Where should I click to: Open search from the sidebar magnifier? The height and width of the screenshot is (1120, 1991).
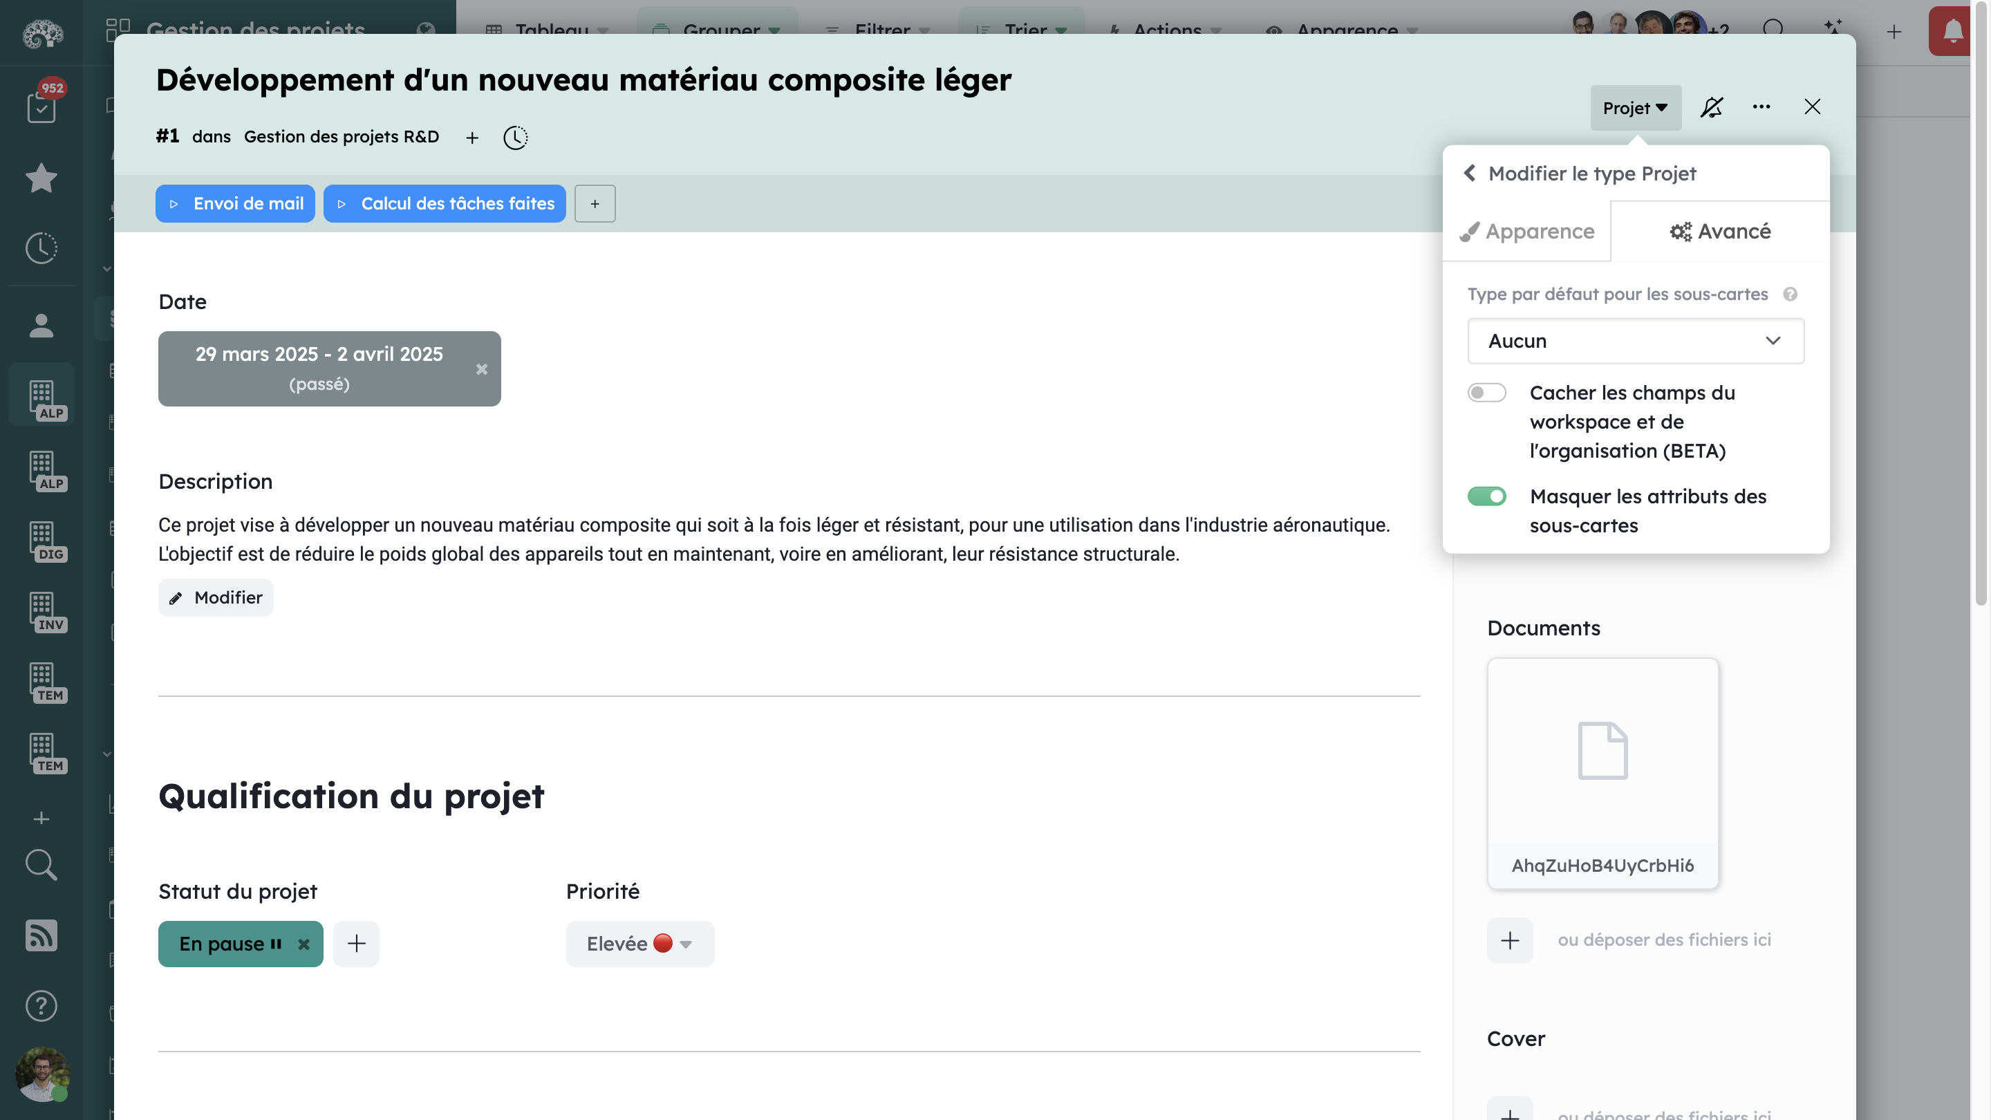pos(40,865)
